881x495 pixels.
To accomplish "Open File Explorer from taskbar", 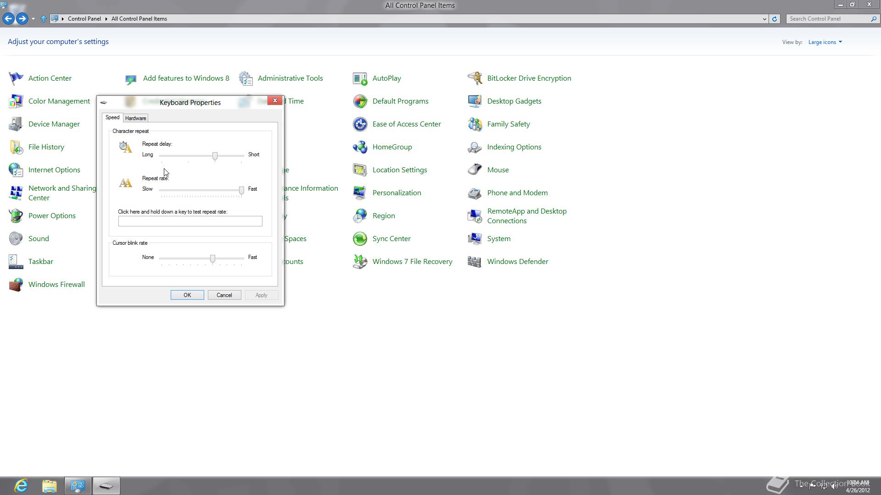I will pyautogui.click(x=50, y=486).
